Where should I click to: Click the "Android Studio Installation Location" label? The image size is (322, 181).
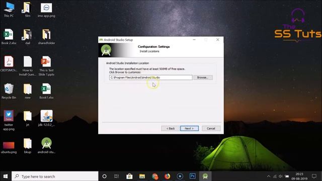pos(127,63)
